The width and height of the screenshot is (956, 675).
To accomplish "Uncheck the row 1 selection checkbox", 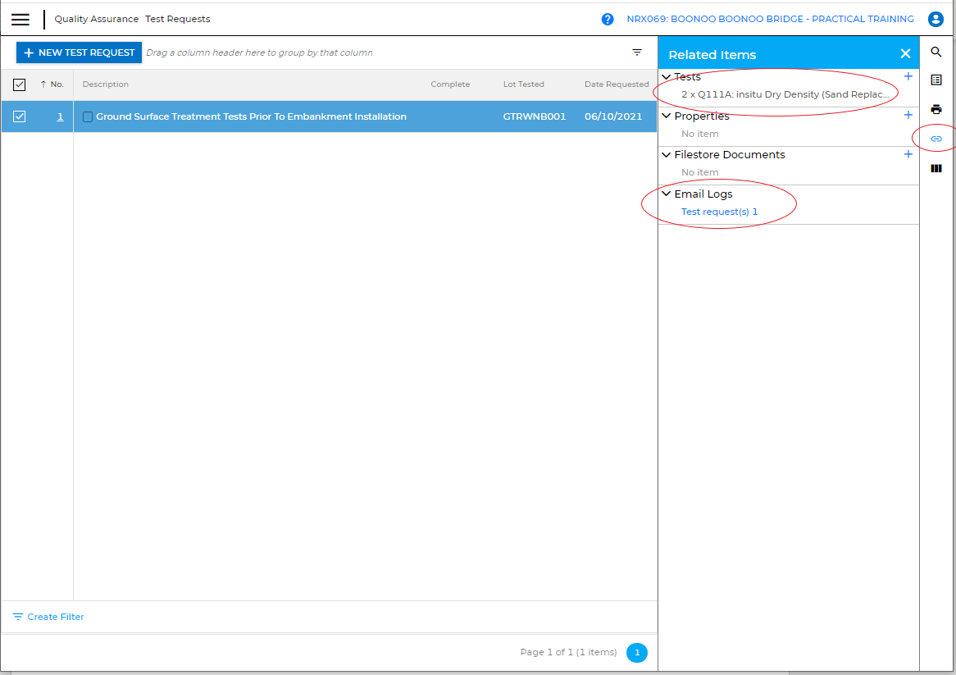I will pos(20,116).
